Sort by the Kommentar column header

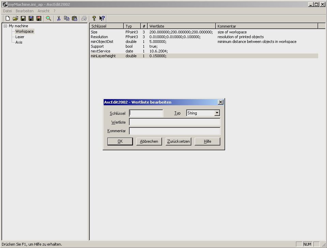tap(267, 26)
